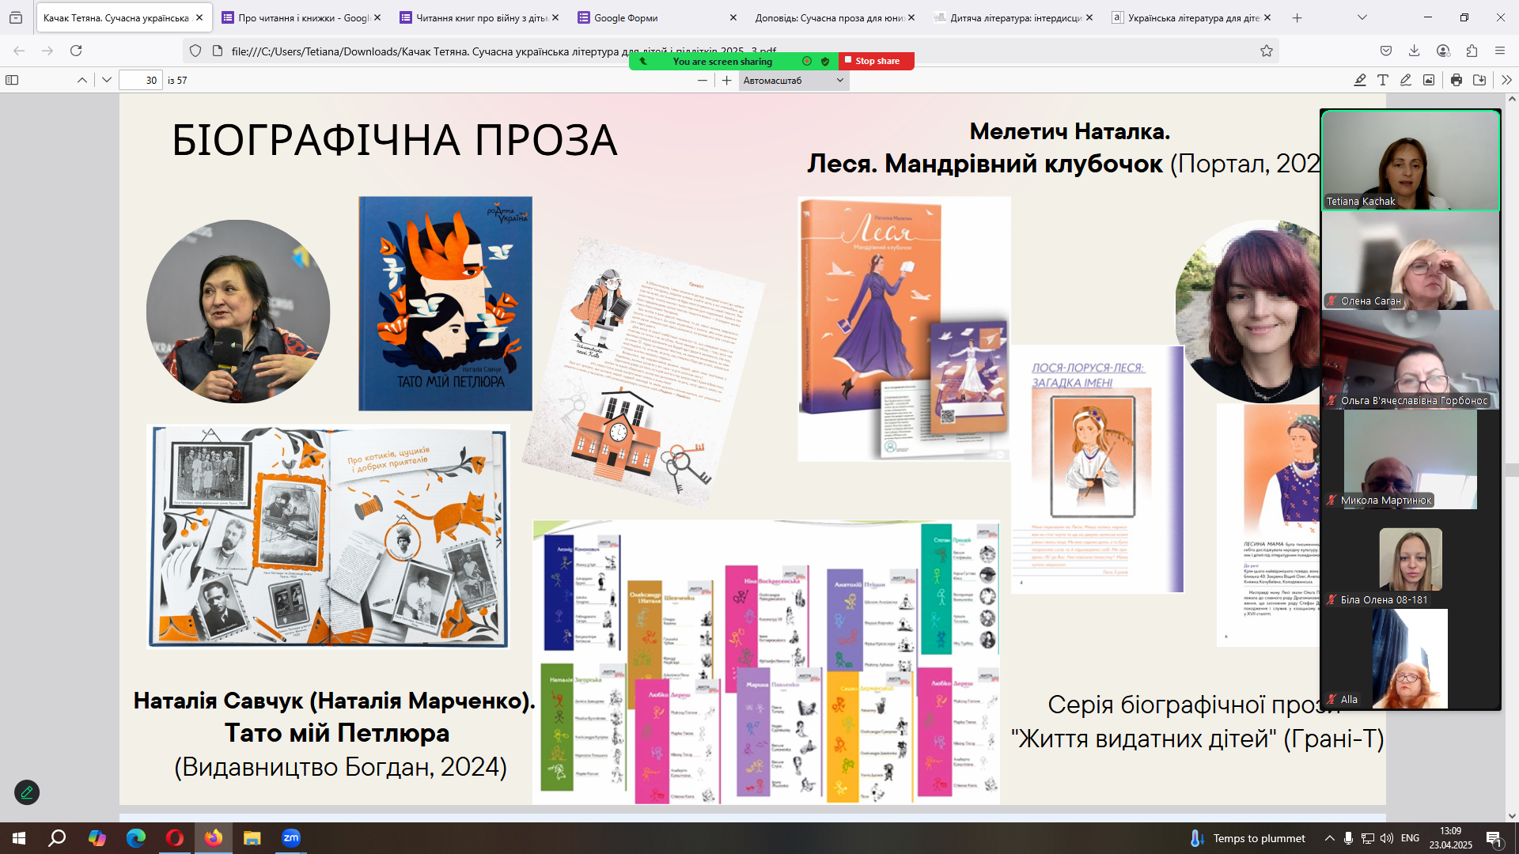Viewport: 1519px width, 854px height.
Task: Go to next page with down arrow
Action: pyautogui.click(x=107, y=80)
